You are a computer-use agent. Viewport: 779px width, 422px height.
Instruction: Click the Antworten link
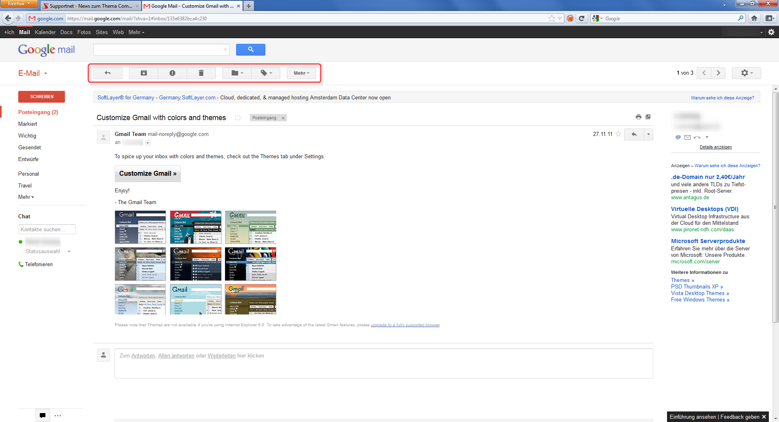[x=143, y=355]
